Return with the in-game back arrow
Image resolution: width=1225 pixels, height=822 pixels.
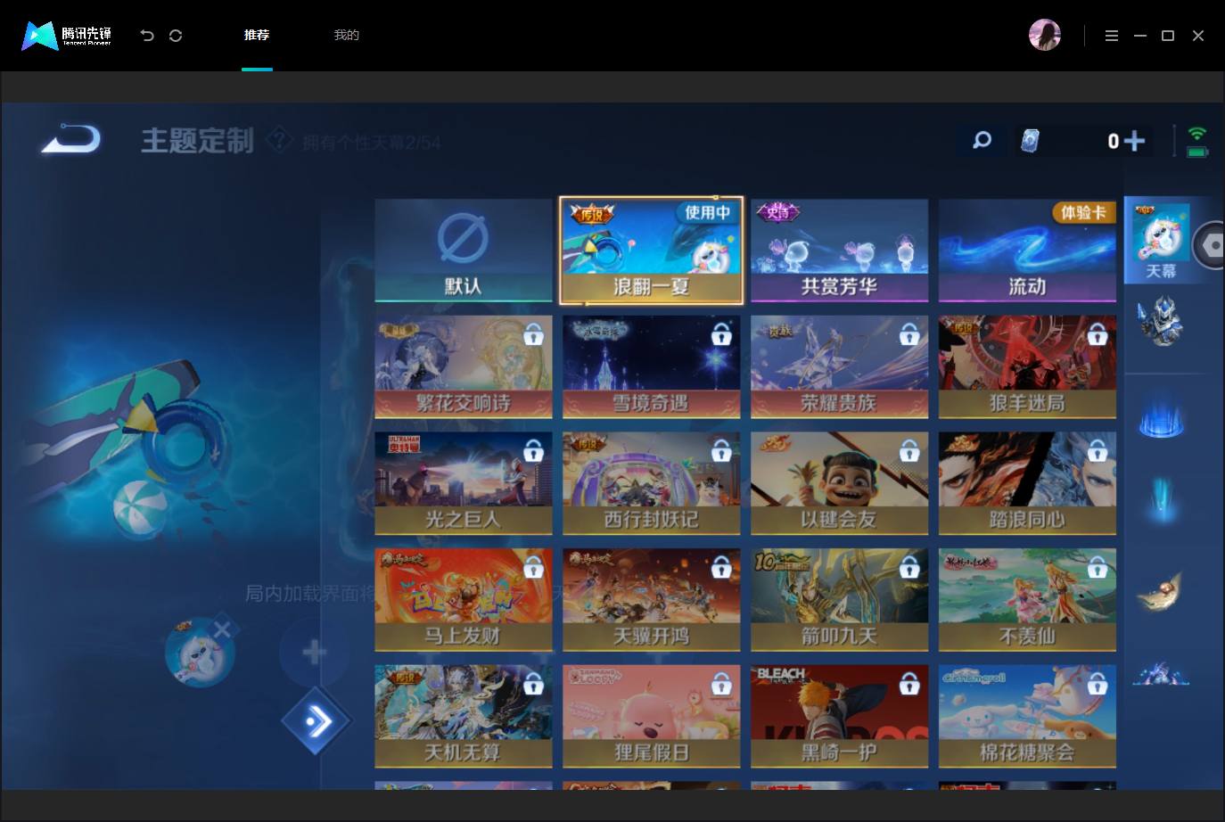(x=70, y=140)
